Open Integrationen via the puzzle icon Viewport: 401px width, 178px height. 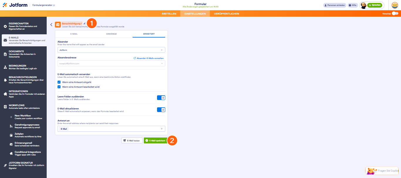point(5,94)
